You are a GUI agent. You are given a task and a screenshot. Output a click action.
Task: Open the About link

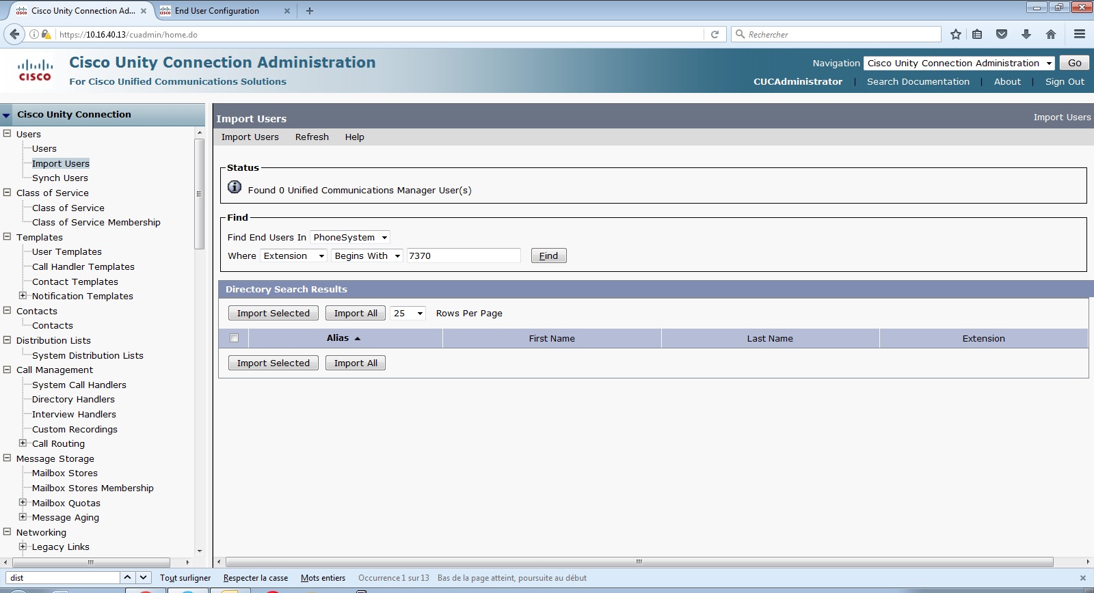(1007, 81)
